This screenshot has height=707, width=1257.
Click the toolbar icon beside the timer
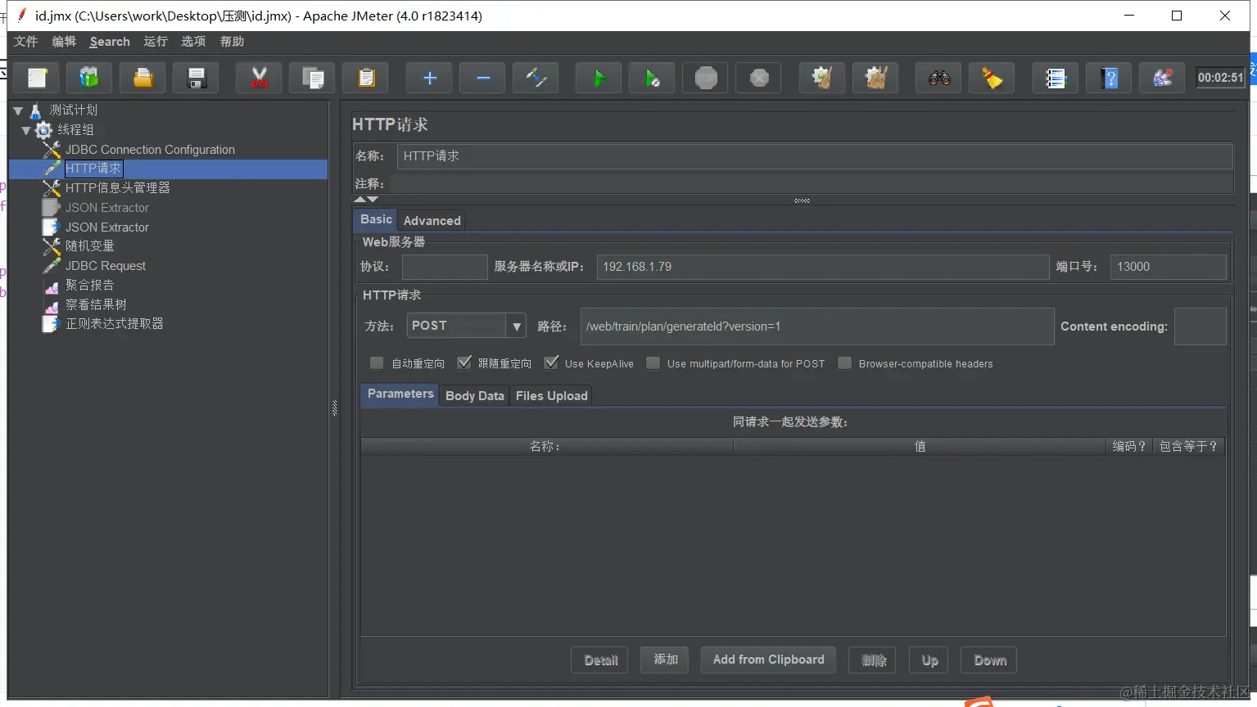(x=1162, y=78)
